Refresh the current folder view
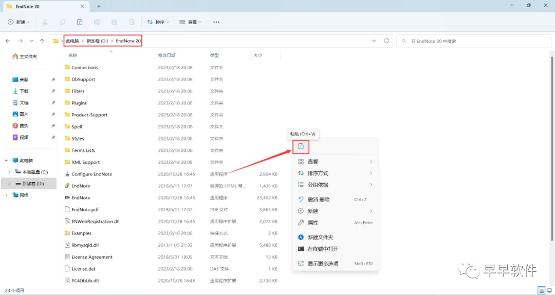Viewport: 555px width, 295px height. click(386, 41)
